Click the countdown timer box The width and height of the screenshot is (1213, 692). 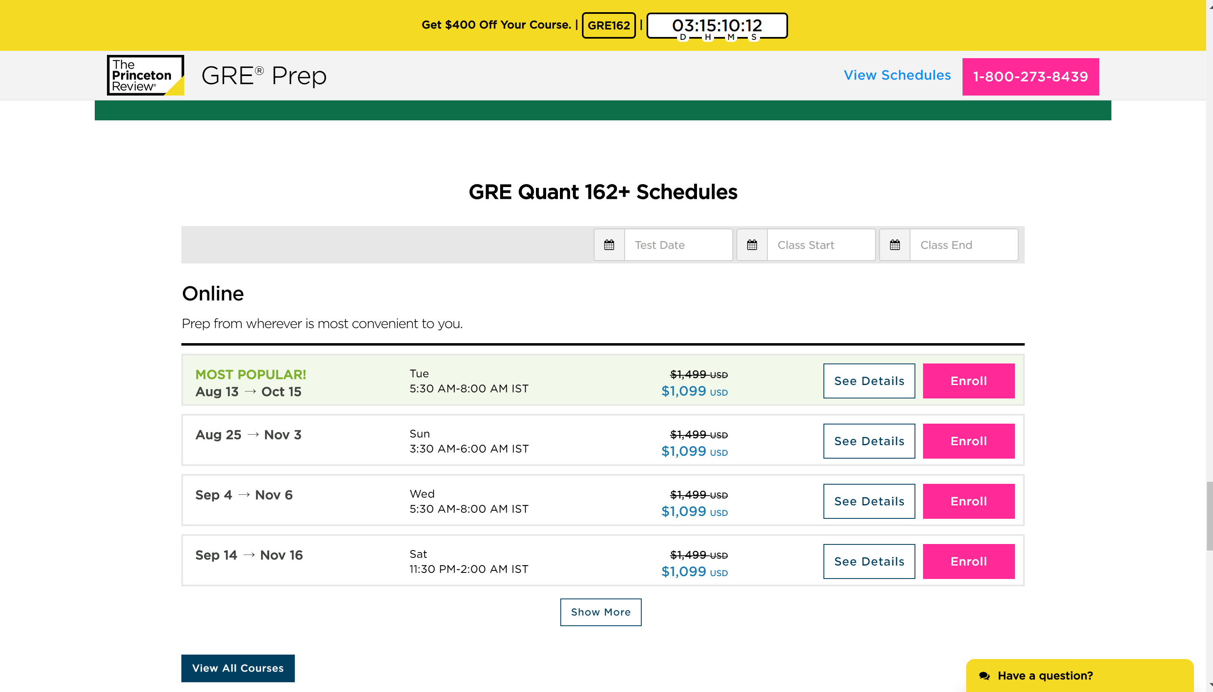pos(716,26)
